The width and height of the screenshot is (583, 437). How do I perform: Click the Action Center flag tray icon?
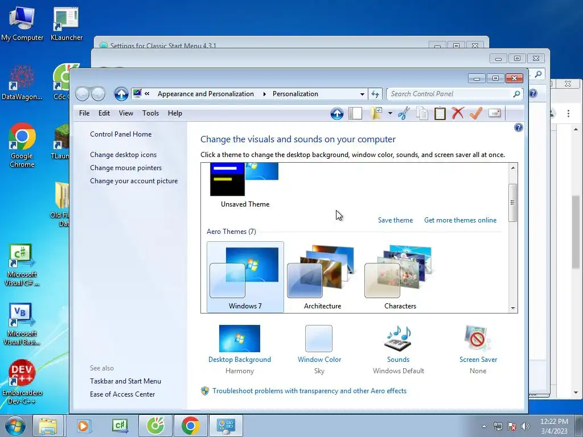[x=512, y=426]
